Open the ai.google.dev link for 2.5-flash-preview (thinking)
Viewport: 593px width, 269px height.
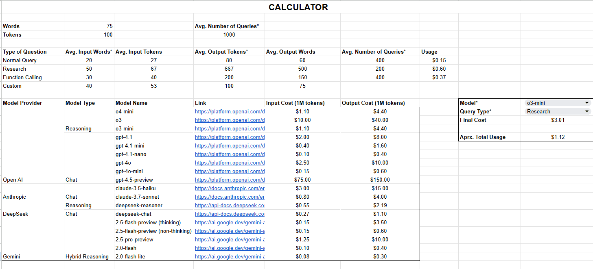click(x=230, y=222)
